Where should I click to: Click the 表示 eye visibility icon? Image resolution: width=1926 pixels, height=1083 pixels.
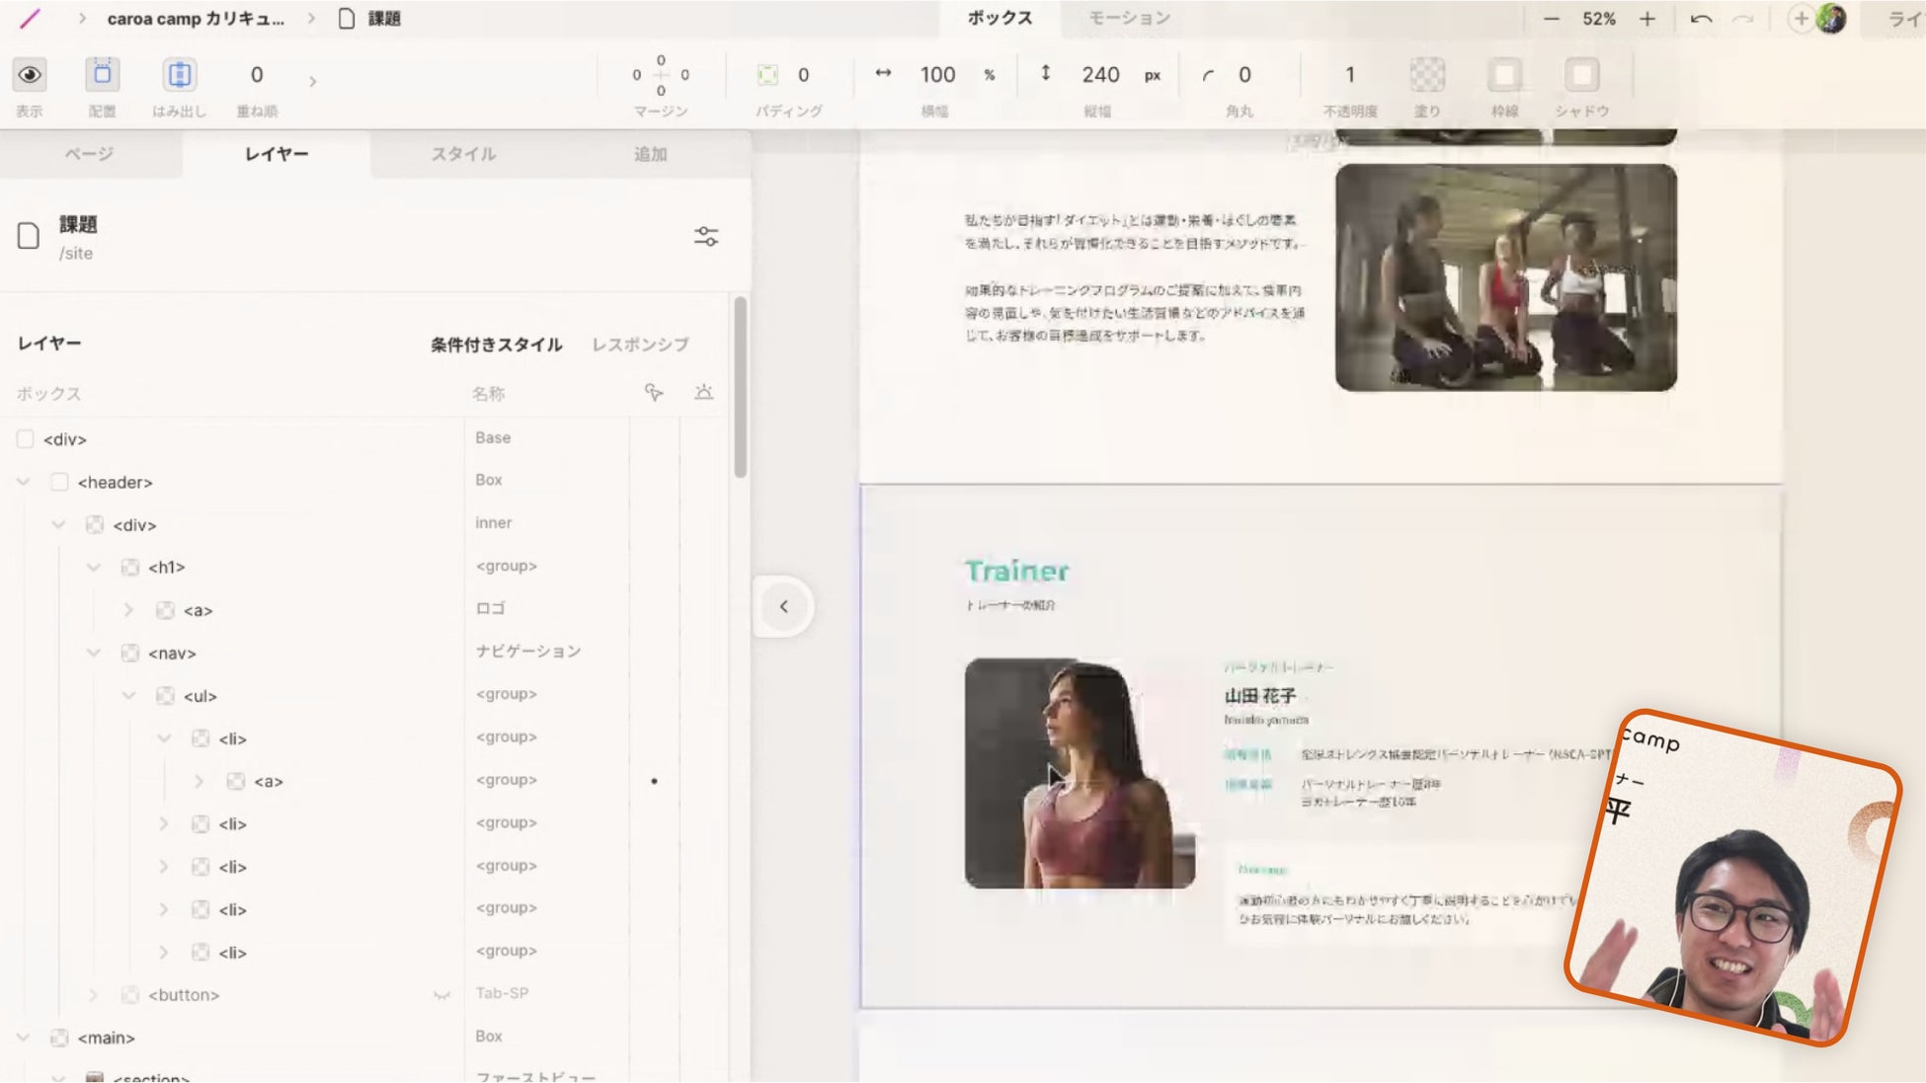pyautogui.click(x=30, y=75)
